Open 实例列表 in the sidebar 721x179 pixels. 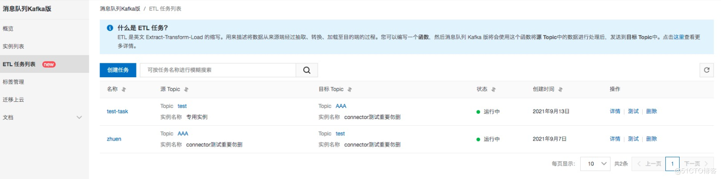coord(13,47)
